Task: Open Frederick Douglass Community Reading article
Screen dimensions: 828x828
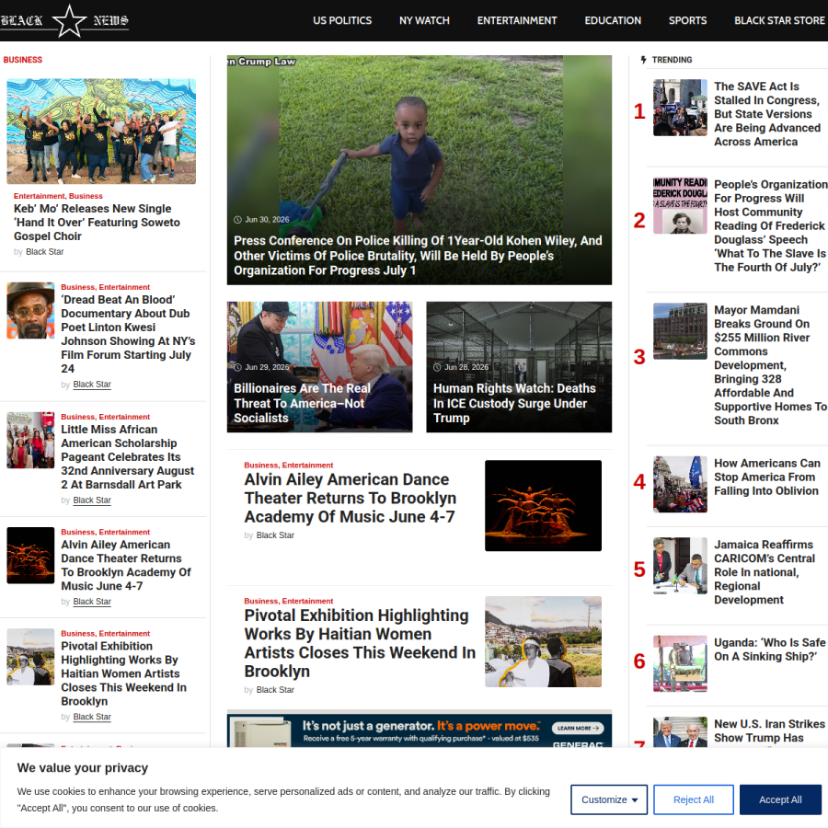Action: (x=770, y=226)
